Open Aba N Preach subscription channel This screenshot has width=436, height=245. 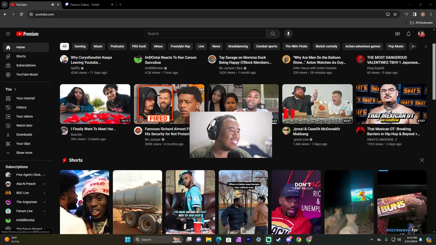click(26, 184)
